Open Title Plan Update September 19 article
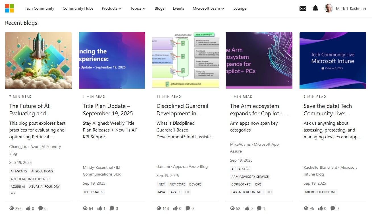 coord(108,110)
